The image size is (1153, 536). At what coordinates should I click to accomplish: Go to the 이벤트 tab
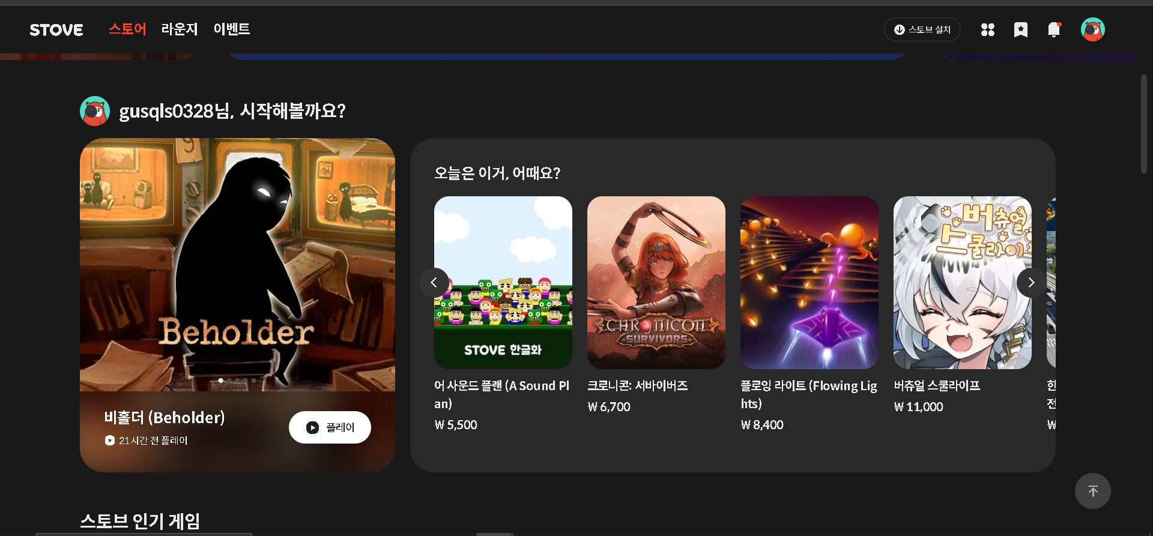(x=232, y=29)
